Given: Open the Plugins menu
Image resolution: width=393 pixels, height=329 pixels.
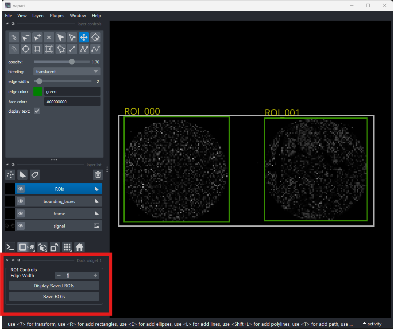Looking at the screenshot, I should tap(57, 16).
